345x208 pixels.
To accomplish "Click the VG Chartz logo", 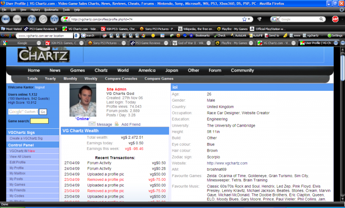I will coord(44,55).
